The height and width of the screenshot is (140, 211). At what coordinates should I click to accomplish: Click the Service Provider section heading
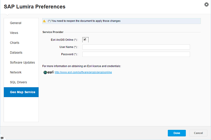tap(53, 32)
